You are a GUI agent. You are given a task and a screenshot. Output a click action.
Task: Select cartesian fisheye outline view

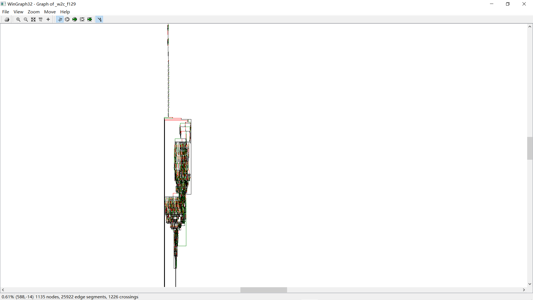point(82,19)
